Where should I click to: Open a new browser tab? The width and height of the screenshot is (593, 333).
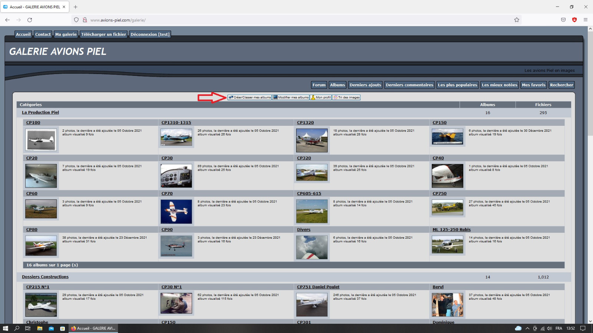(76, 7)
